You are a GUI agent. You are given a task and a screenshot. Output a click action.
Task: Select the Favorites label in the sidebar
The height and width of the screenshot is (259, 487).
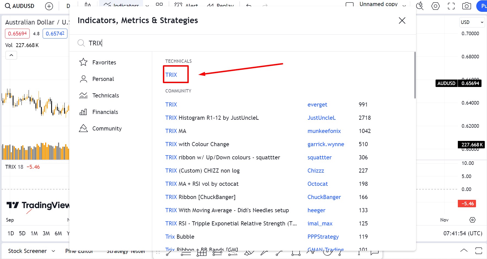(x=104, y=62)
